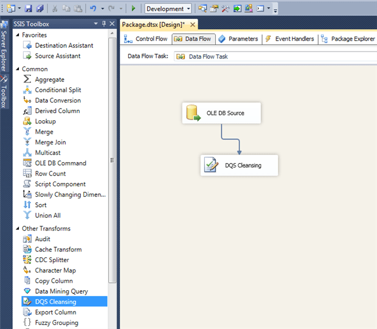Close the SSIS Toolbox panel

click(112, 24)
